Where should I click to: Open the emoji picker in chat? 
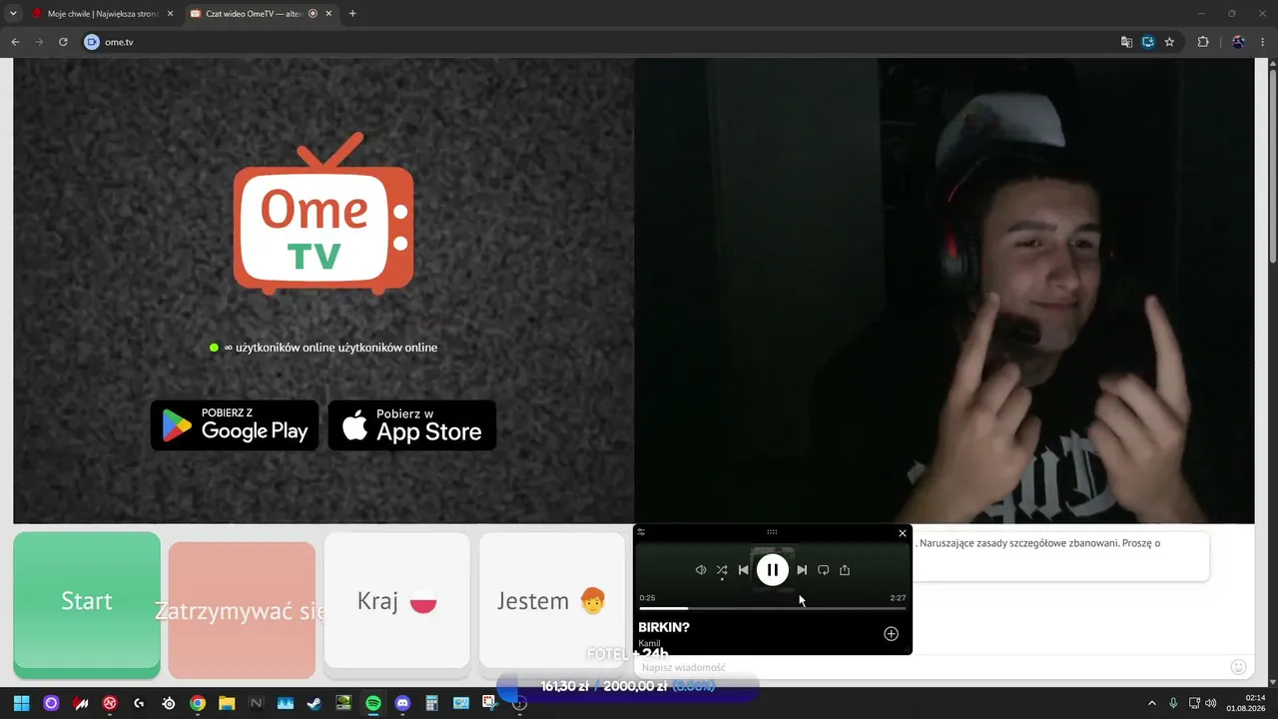(1239, 667)
